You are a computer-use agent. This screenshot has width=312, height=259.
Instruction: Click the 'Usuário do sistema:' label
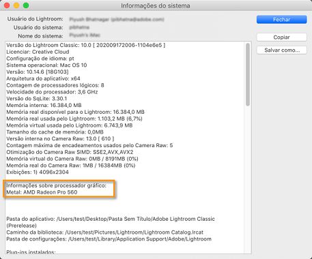38,27
